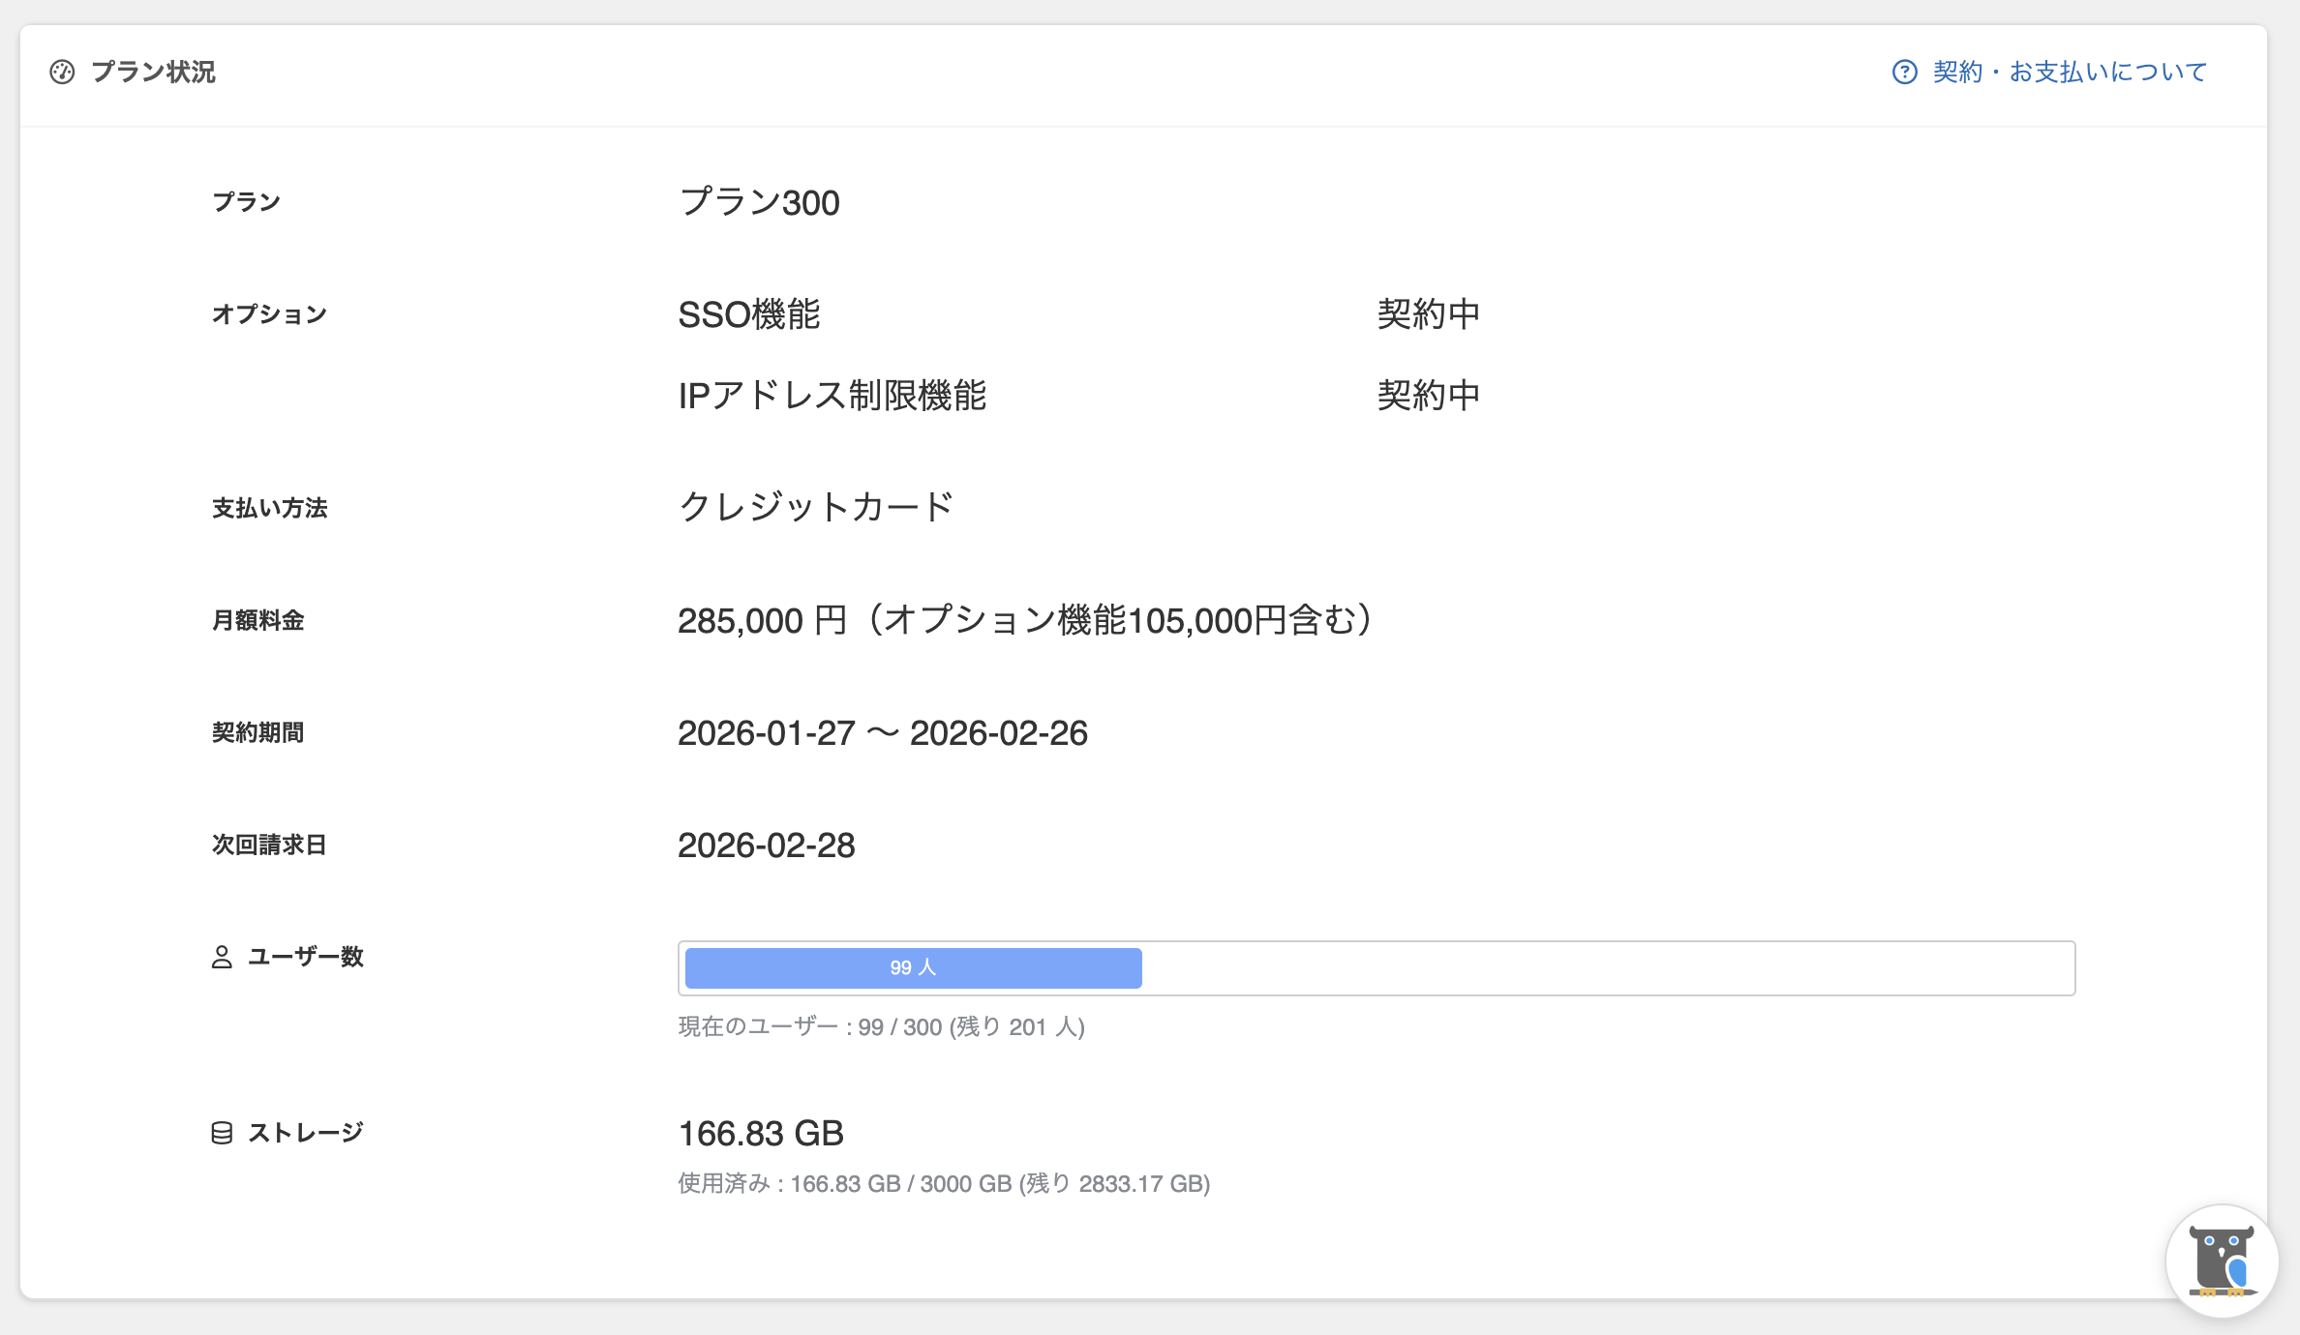Click the question-mark help icon
This screenshot has width=2300, height=1335.
[x=1904, y=73]
